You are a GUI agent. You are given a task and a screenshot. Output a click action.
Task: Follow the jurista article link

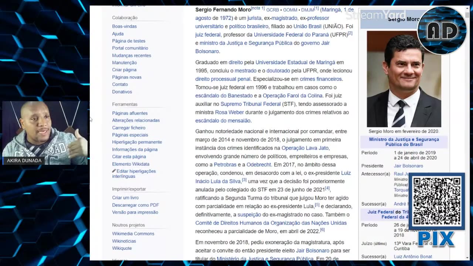pos(255,18)
